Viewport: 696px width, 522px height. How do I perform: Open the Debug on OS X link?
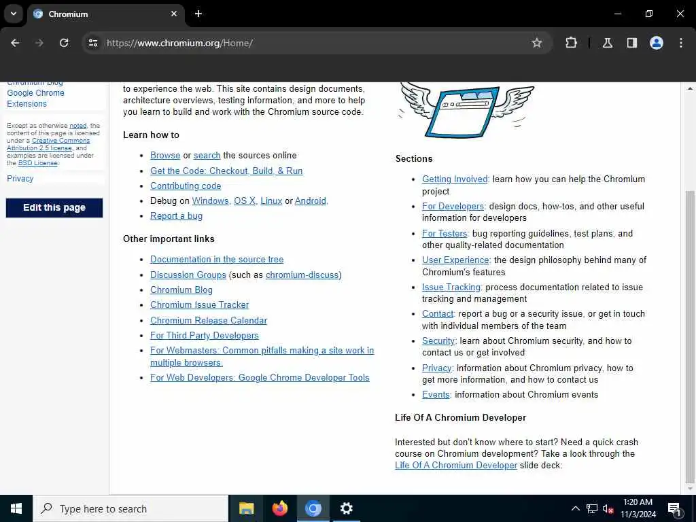(x=245, y=201)
